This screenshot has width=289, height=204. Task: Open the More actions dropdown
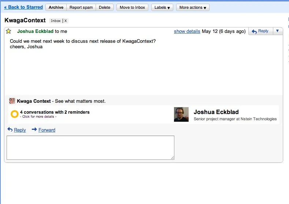tap(193, 7)
